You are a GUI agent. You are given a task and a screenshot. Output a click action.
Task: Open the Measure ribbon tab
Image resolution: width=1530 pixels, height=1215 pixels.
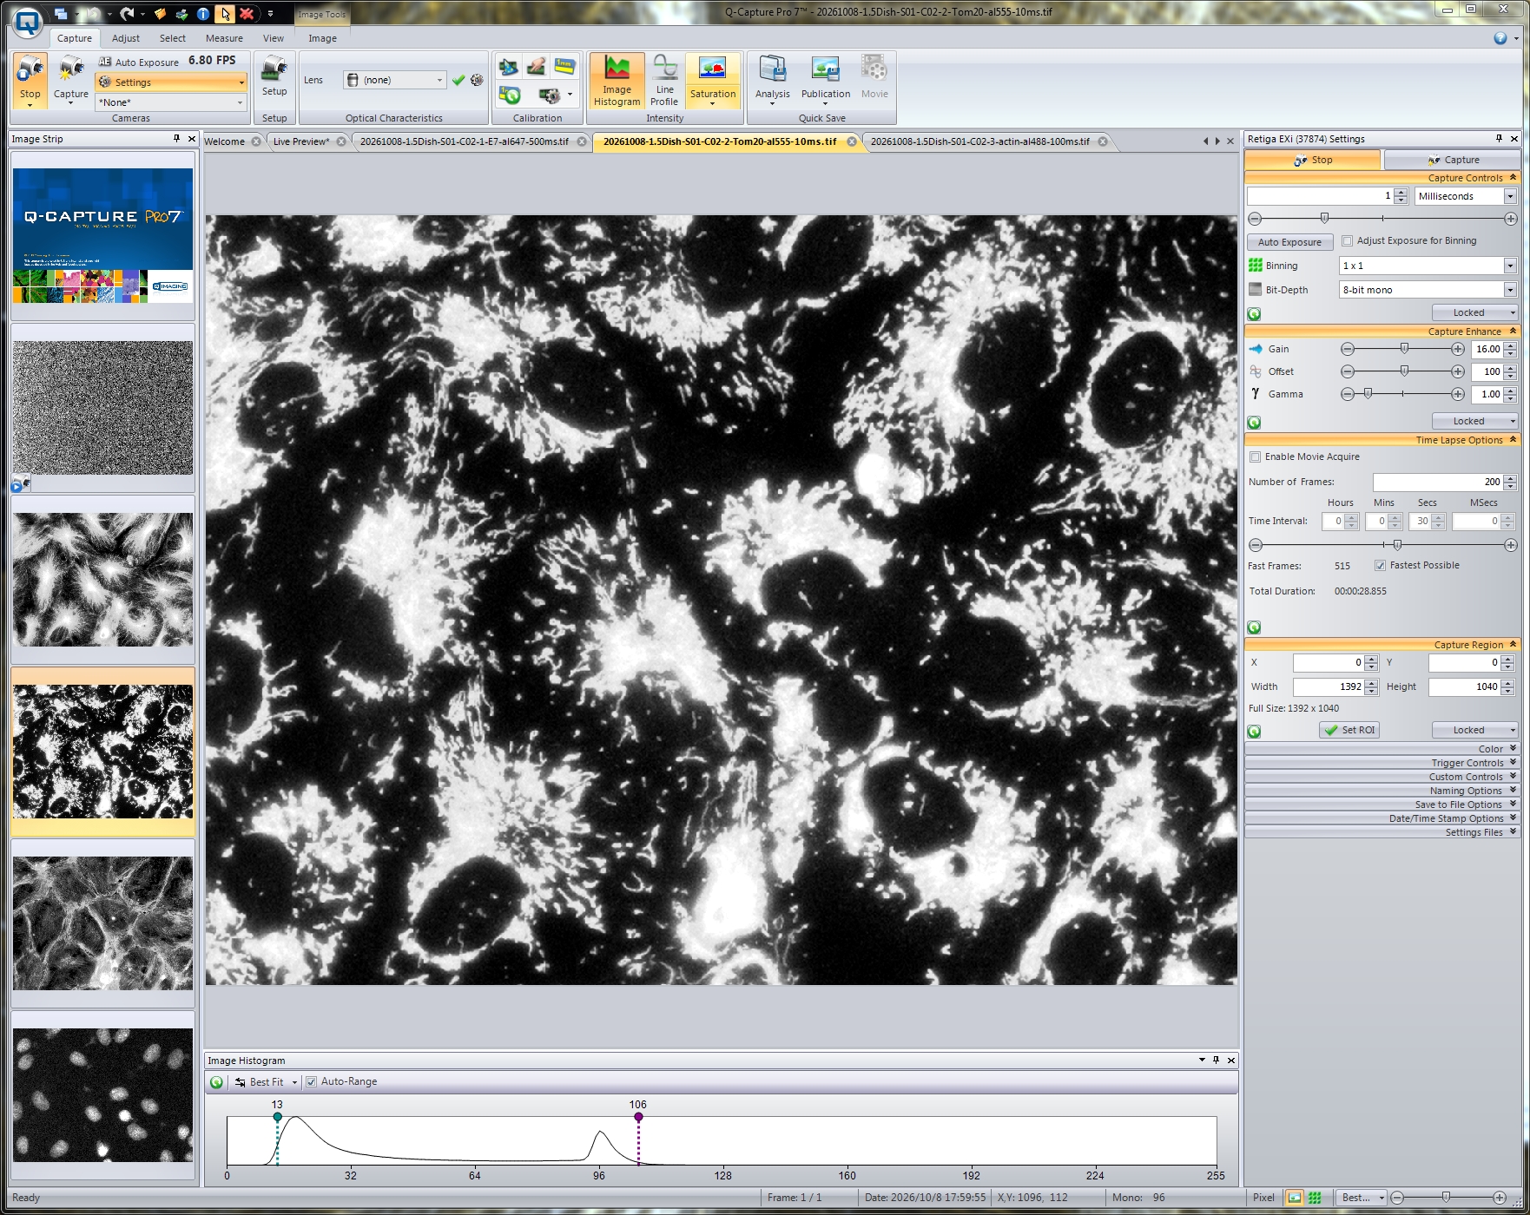224,38
